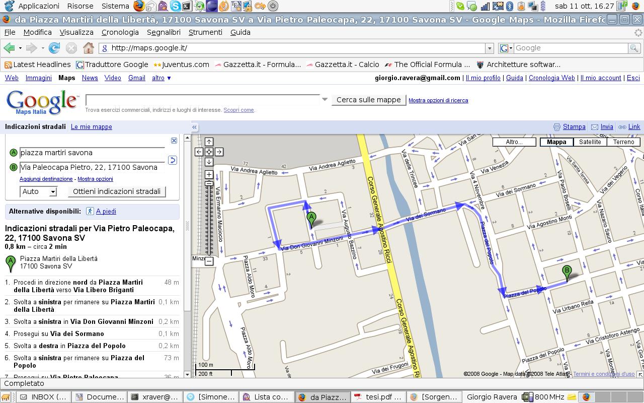This screenshot has height=403, width=644.
Task: Swap start and destination addresses
Action: point(172,160)
